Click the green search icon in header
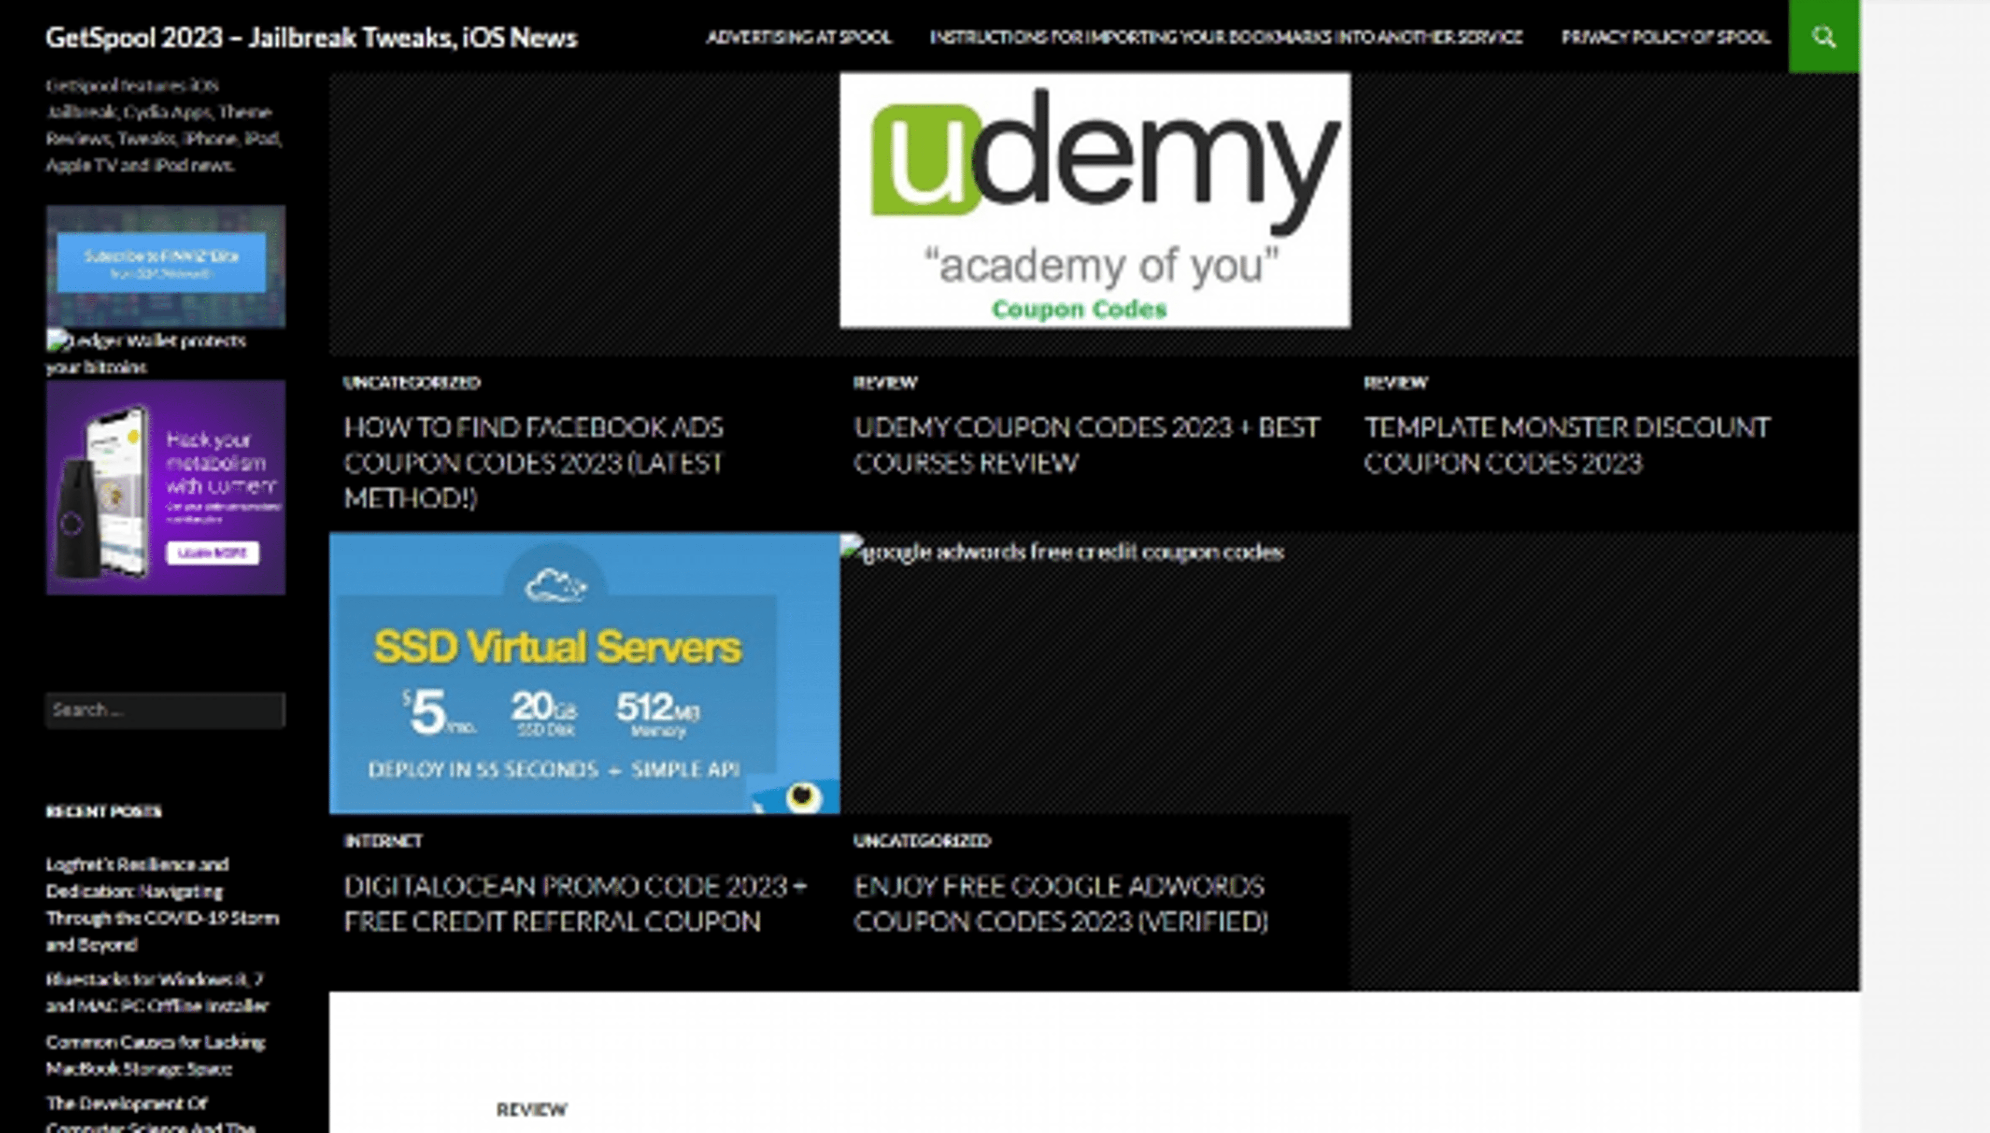Screen dimensions: 1990x1133 (x=1823, y=37)
